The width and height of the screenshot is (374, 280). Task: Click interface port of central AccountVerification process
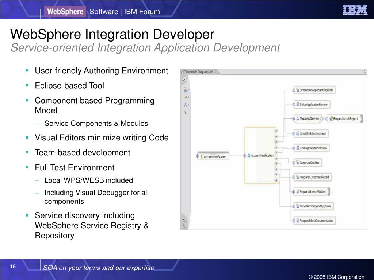(244, 155)
